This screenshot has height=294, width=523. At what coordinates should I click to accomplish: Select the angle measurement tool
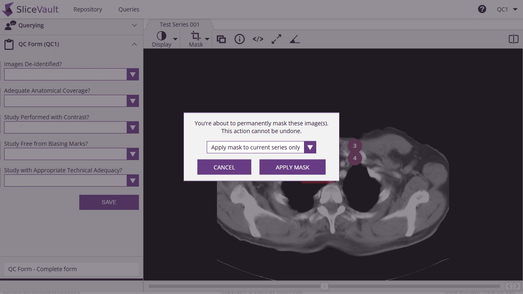[295, 39]
